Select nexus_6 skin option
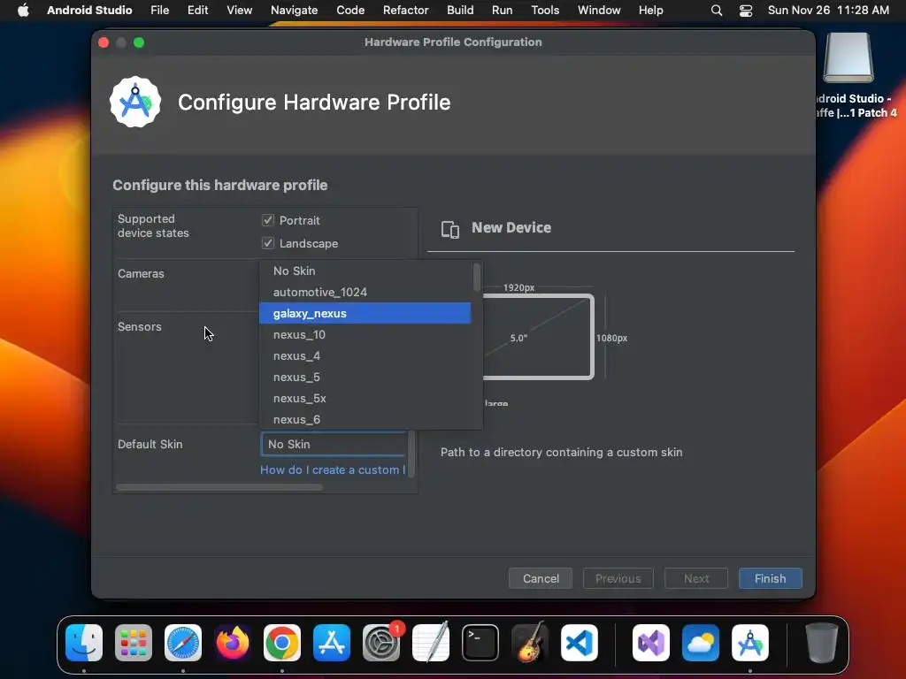Image resolution: width=906 pixels, height=679 pixels. 365,420
